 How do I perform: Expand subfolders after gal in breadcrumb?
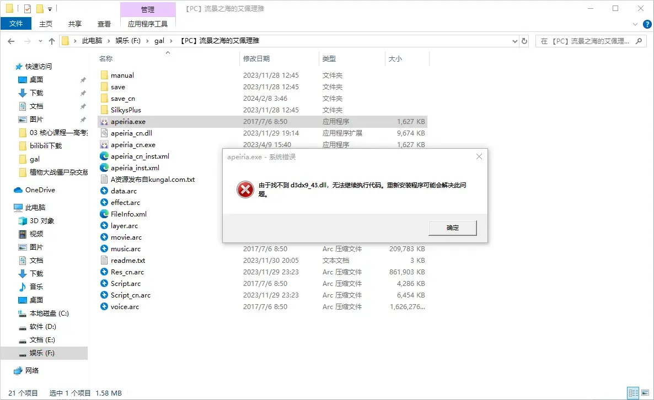tap(171, 41)
